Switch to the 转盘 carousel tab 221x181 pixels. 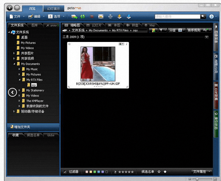point(133,25)
